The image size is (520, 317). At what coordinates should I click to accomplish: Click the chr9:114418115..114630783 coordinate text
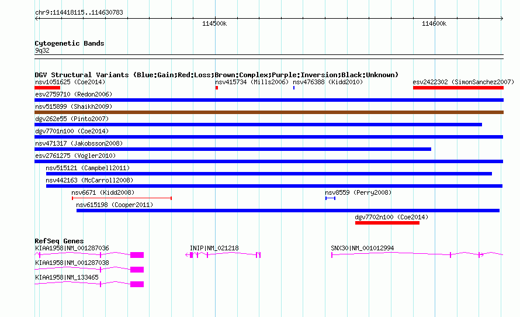[x=79, y=12]
